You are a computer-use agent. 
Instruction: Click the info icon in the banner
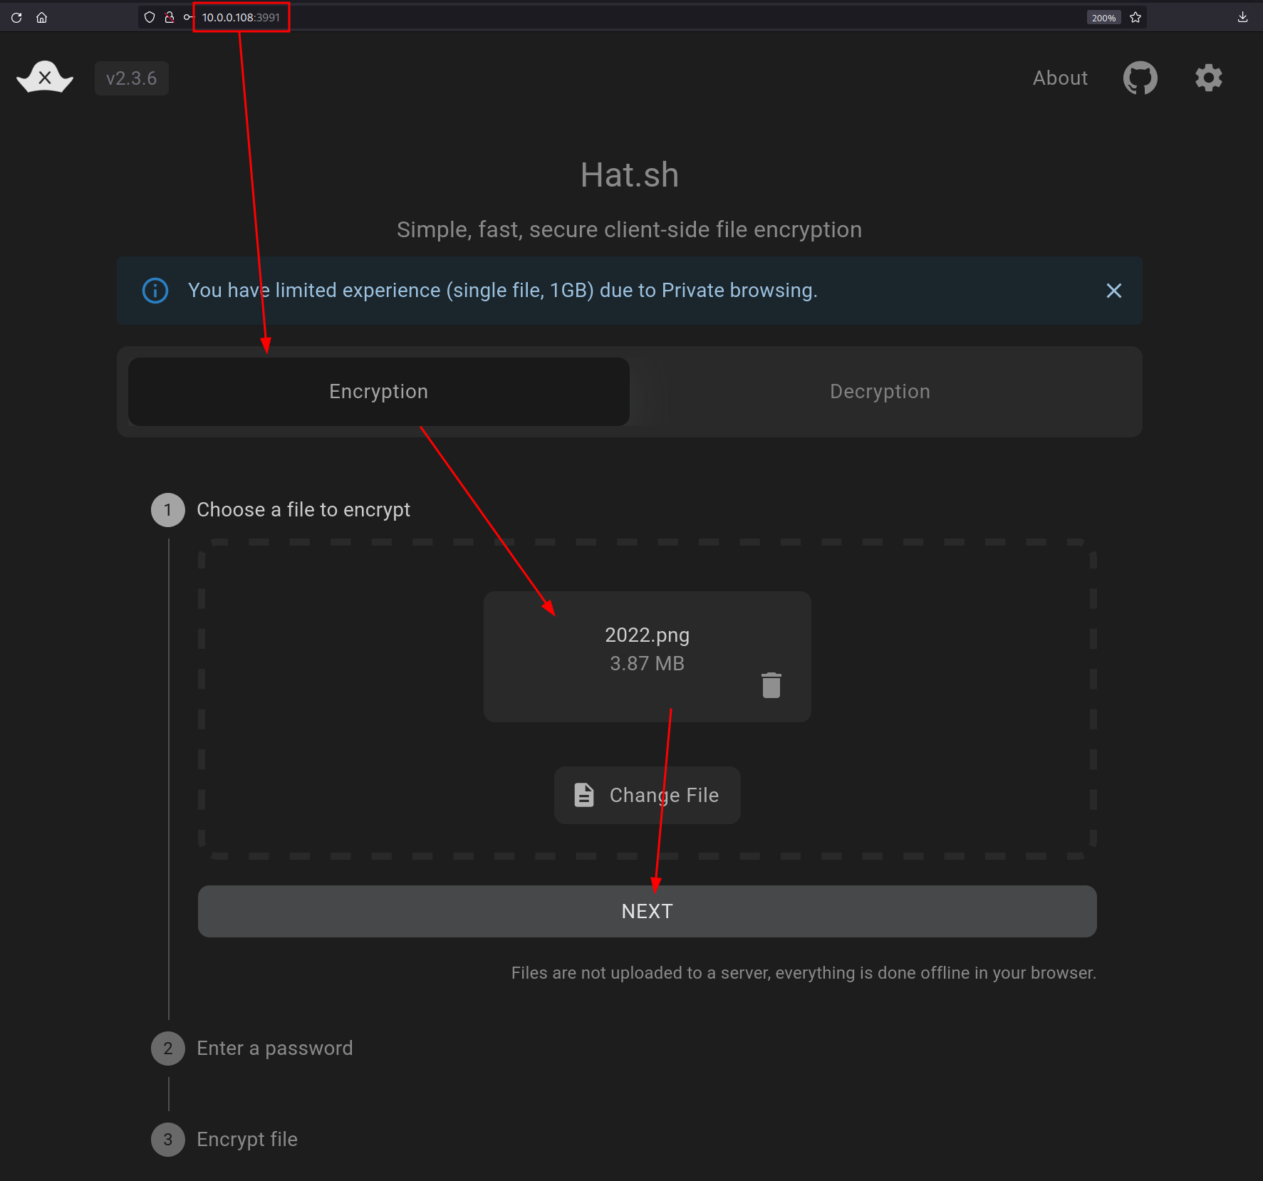tap(155, 291)
